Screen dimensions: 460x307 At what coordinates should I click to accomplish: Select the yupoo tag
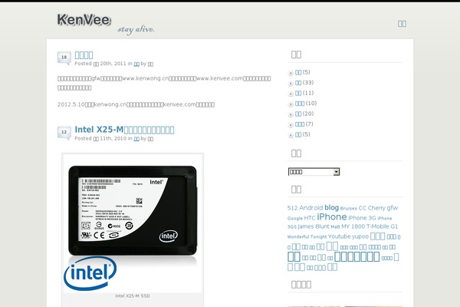point(360,236)
